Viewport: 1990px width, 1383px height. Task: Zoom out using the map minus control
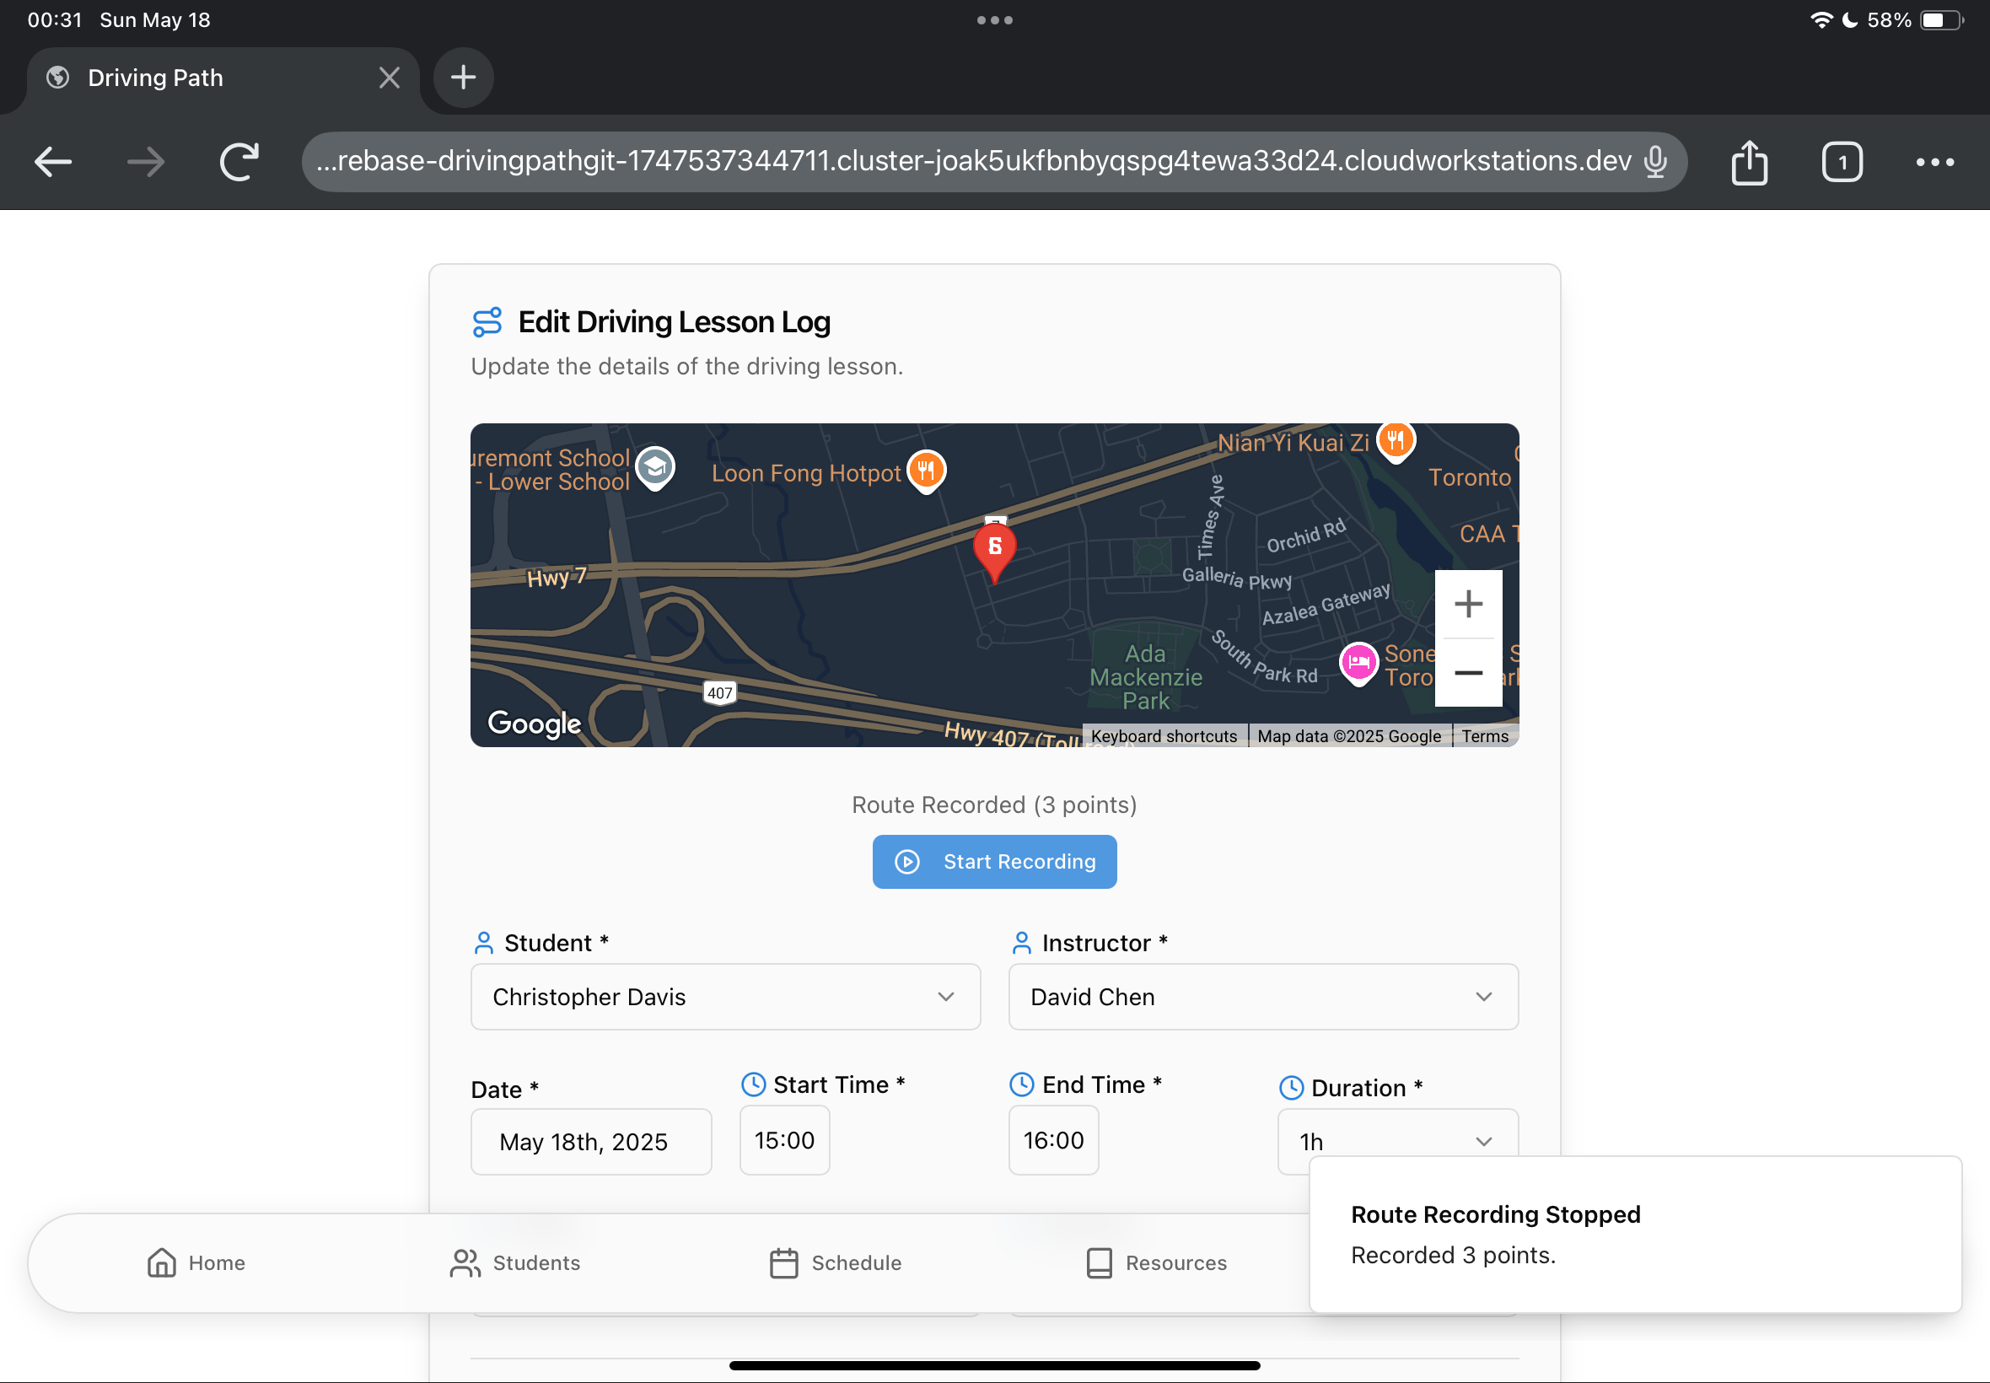pos(1468,672)
